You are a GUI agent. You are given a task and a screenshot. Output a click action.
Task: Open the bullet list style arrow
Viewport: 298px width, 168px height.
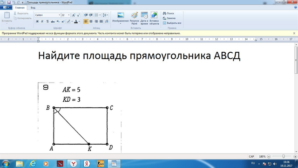[x=100, y=15]
